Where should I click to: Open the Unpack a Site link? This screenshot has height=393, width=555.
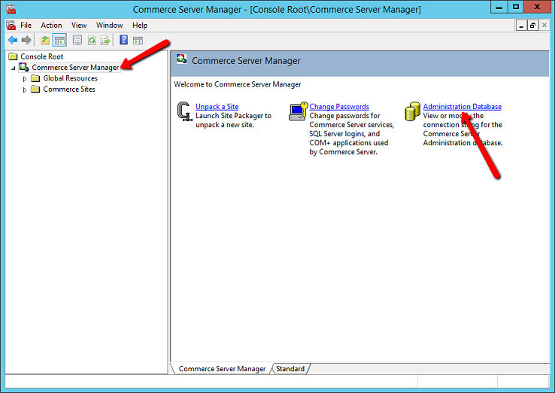(217, 106)
